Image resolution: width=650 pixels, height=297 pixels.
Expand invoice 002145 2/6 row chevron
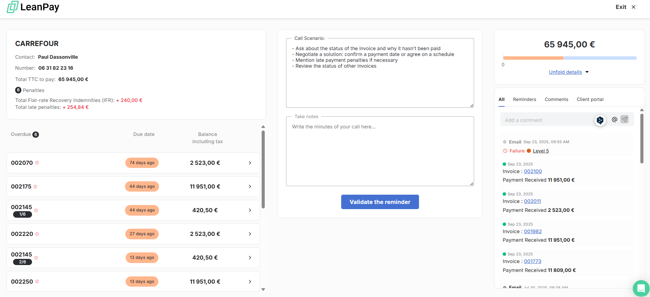pyautogui.click(x=250, y=258)
